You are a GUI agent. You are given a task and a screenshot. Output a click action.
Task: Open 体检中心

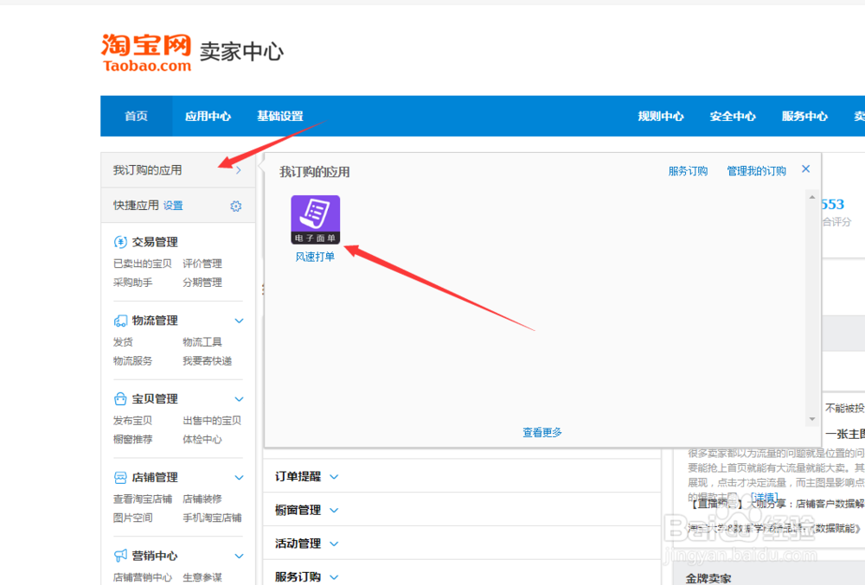click(x=202, y=440)
